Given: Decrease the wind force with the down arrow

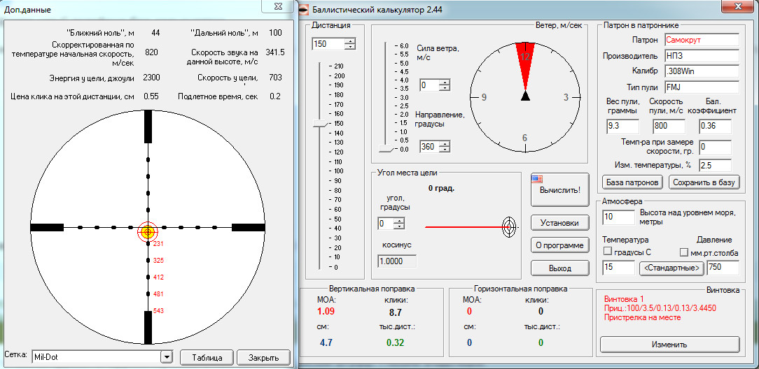Looking at the screenshot, I should point(443,89).
